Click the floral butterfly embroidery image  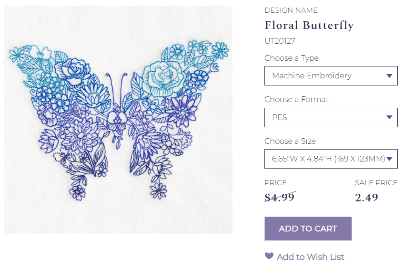[118, 120]
